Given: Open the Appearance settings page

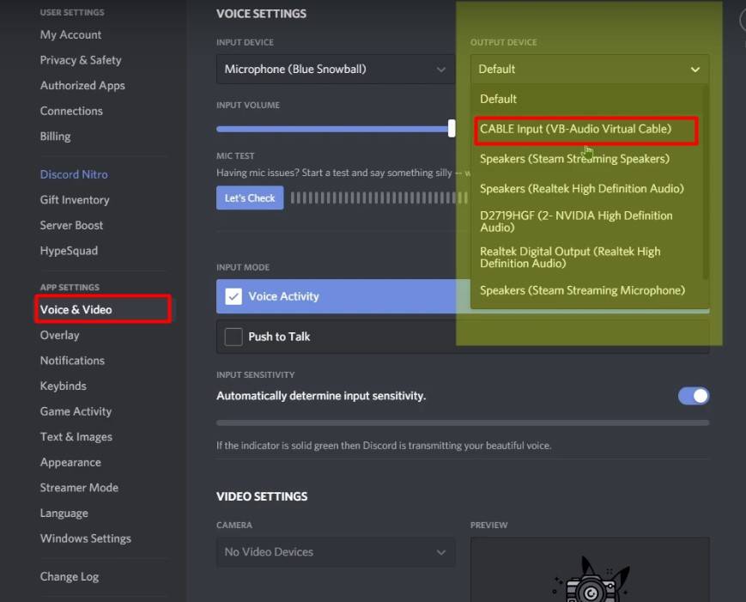Looking at the screenshot, I should [x=70, y=462].
